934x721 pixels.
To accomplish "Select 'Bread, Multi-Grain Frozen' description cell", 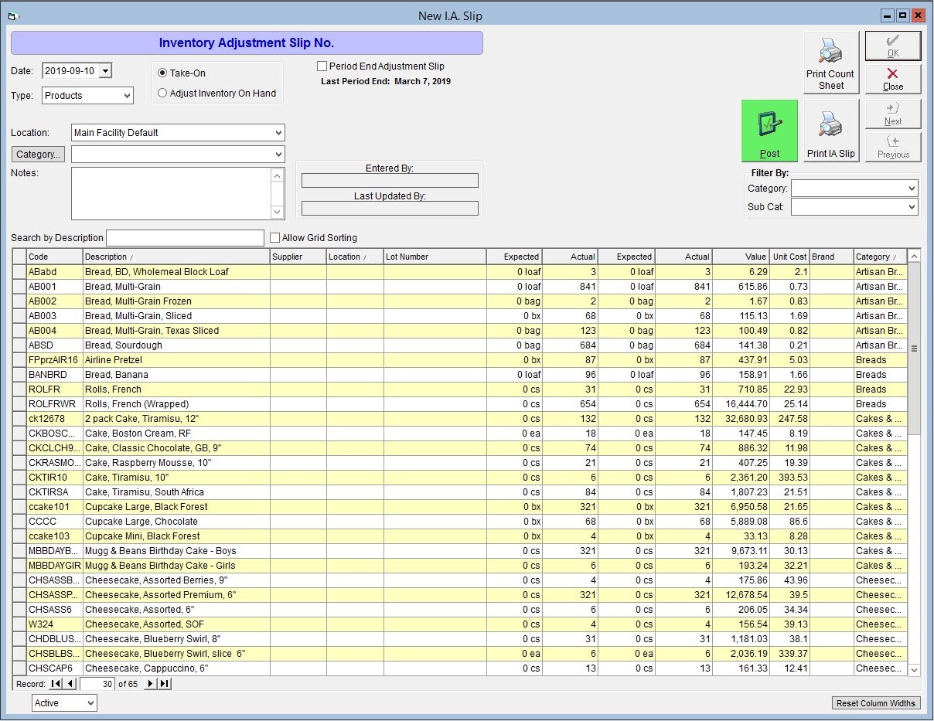I will (176, 301).
